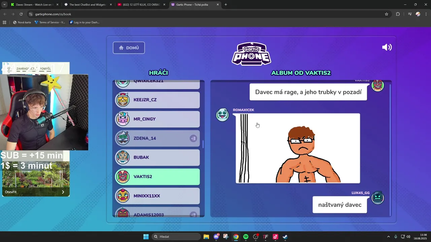Click MINIXX11XX's avatar icon
The width and height of the screenshot is (431, 242).
click(123, 196)
